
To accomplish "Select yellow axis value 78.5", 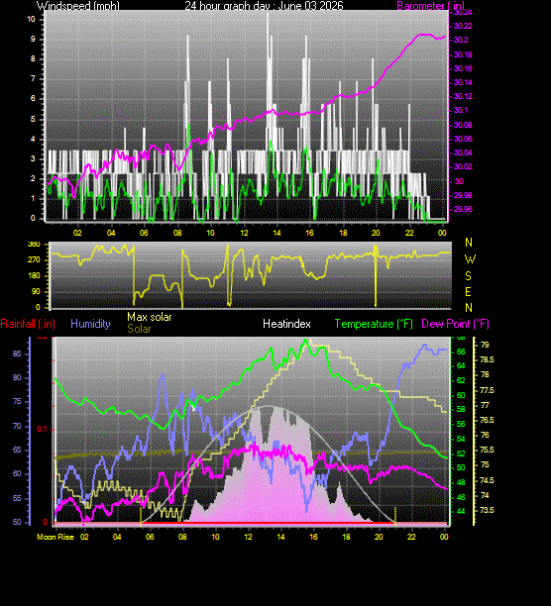I will tap(487, 360).
